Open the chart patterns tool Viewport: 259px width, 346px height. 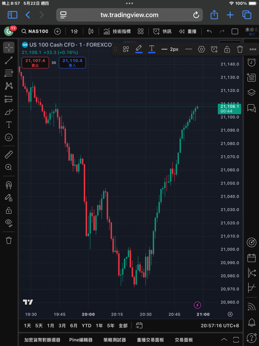point(9,86)
